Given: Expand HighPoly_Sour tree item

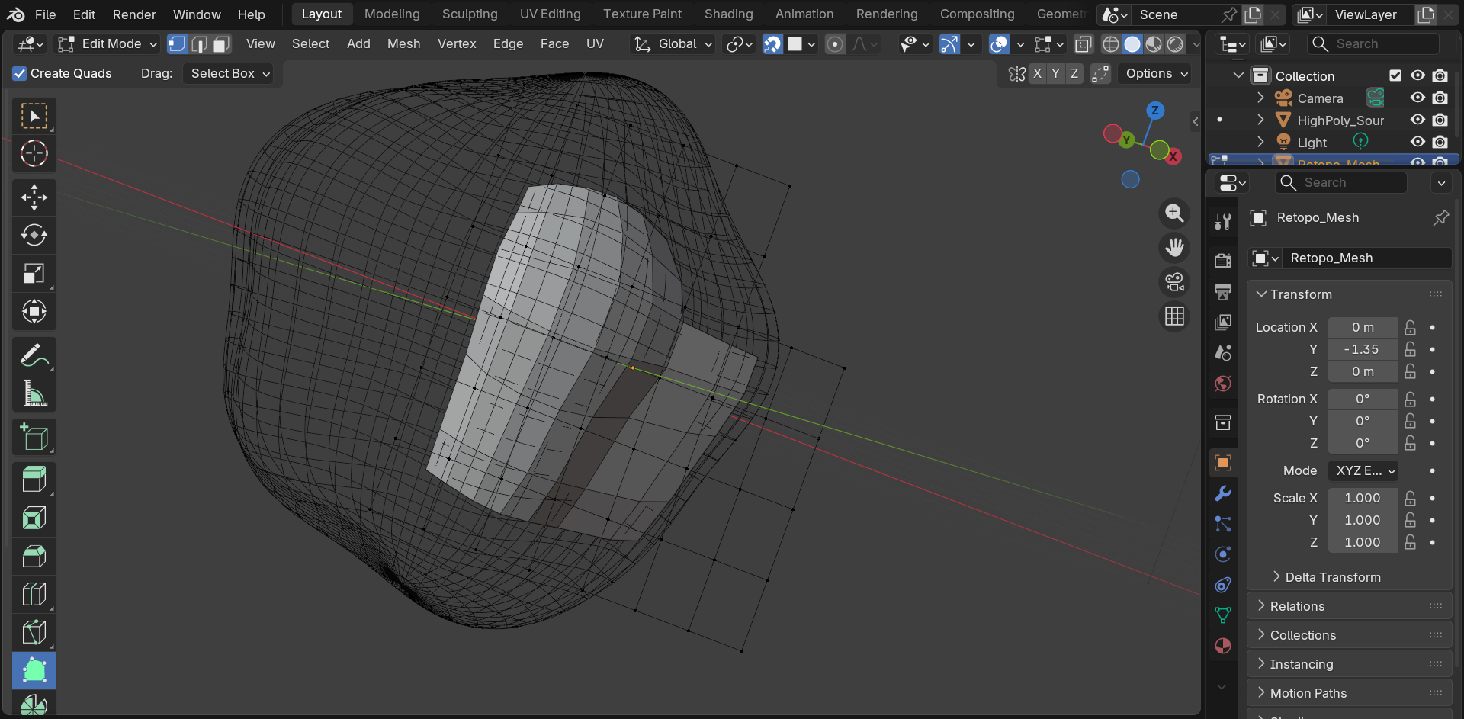Looking at the screenshot, I should 1260,120.
